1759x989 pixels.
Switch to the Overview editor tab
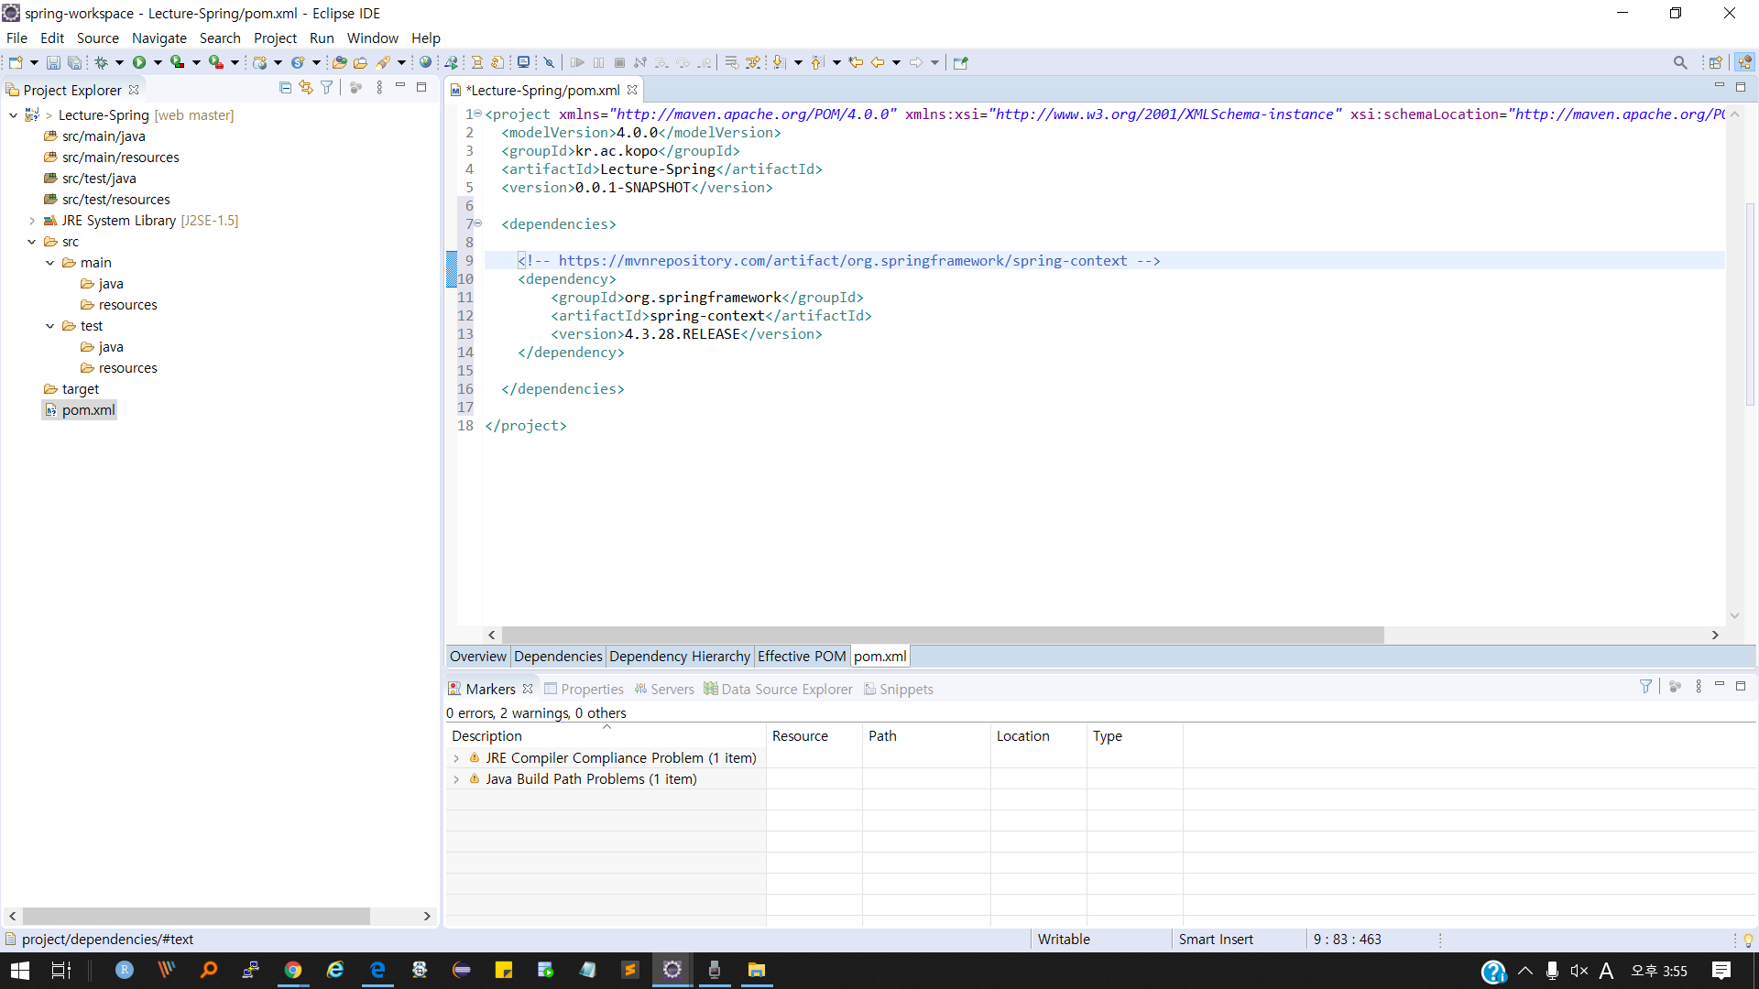click(478, 657)
